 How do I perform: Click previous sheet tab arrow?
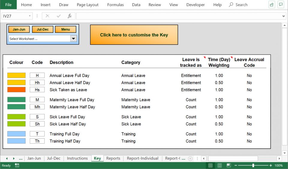(x=7, y=158)
